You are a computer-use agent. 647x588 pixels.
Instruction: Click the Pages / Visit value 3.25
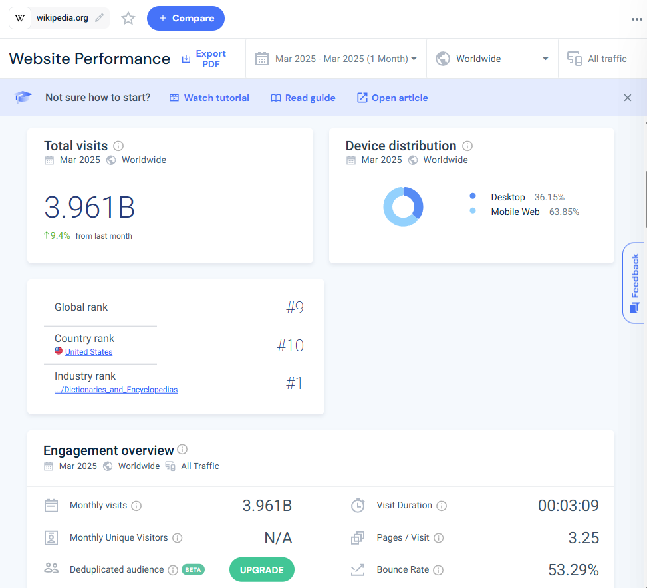click(x=583, y=538)
